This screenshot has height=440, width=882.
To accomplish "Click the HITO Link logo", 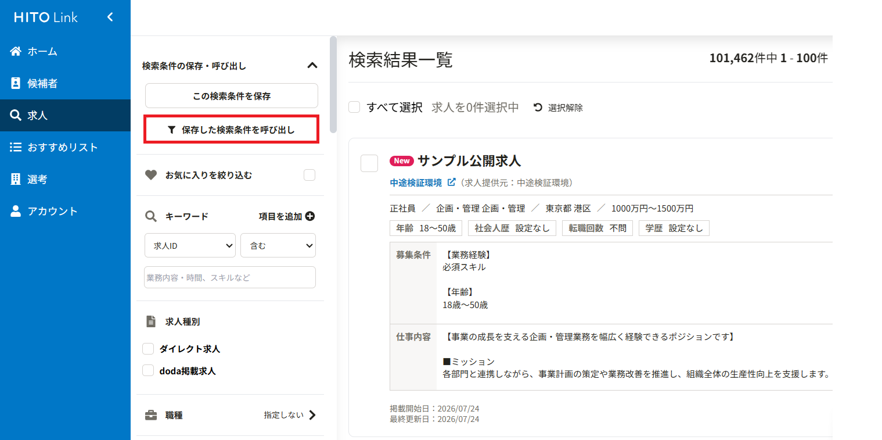I will click(46, 17).
